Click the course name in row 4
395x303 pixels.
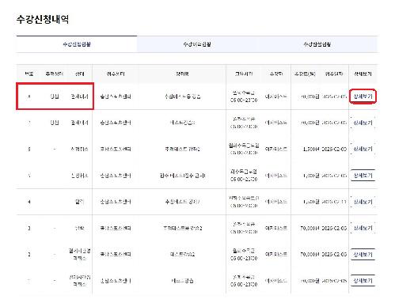click(x=182, y=202)
